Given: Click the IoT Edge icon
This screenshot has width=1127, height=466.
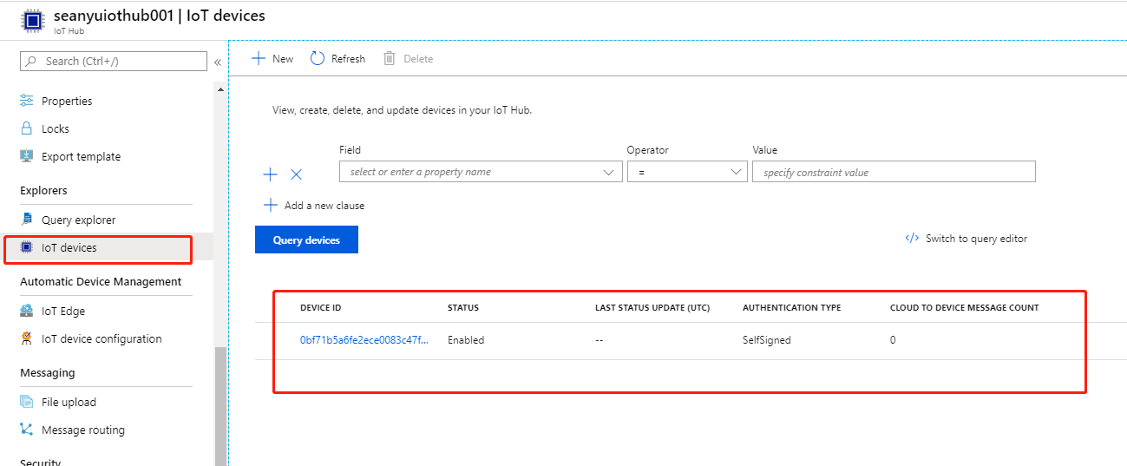Looking at the screenshot, I should pyautogui.click(x=27, y=311).
